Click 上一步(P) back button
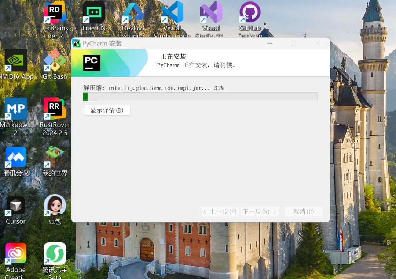 (x=220, y=211)
